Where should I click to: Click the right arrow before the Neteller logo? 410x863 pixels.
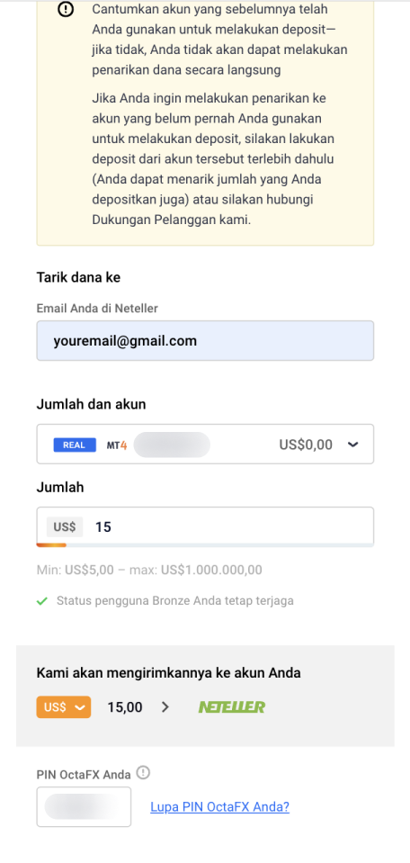[165, 707]
